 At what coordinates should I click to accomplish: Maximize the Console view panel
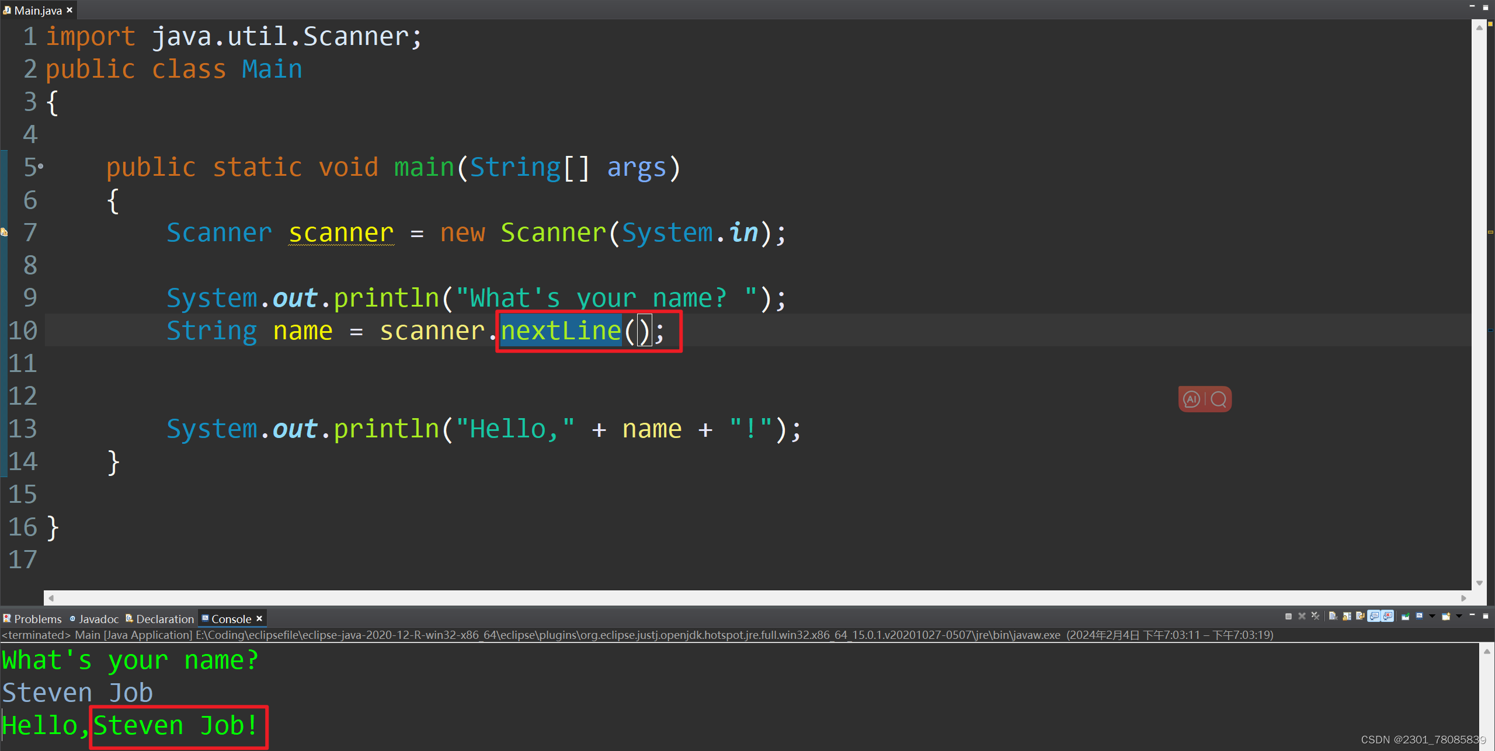pyautogui.click(x=1486, y=616)
